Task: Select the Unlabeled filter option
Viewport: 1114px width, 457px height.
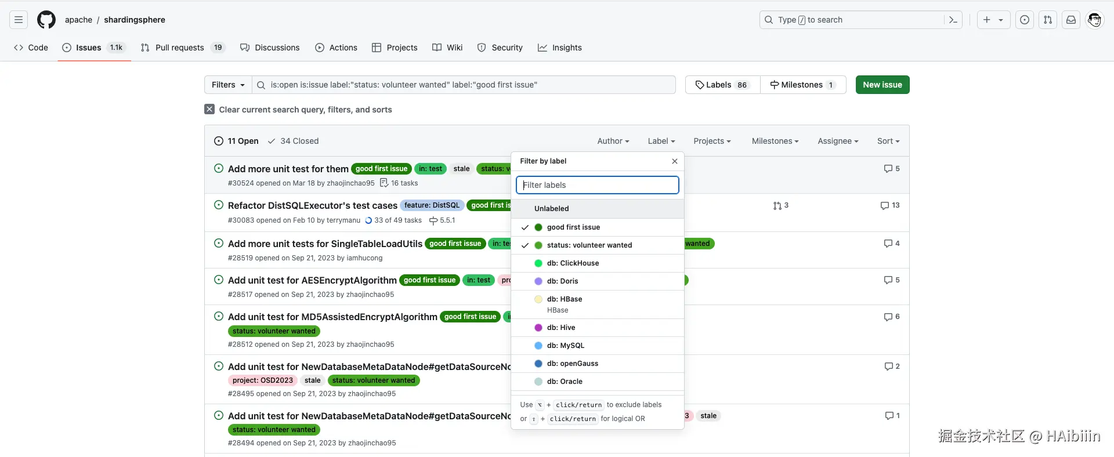Action: coord(598,209)
